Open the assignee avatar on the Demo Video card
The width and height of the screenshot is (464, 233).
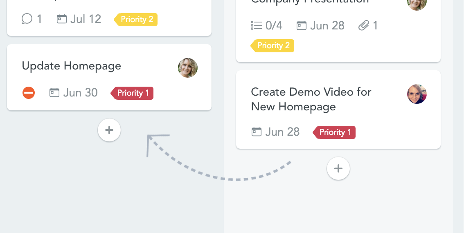point(417,94)
